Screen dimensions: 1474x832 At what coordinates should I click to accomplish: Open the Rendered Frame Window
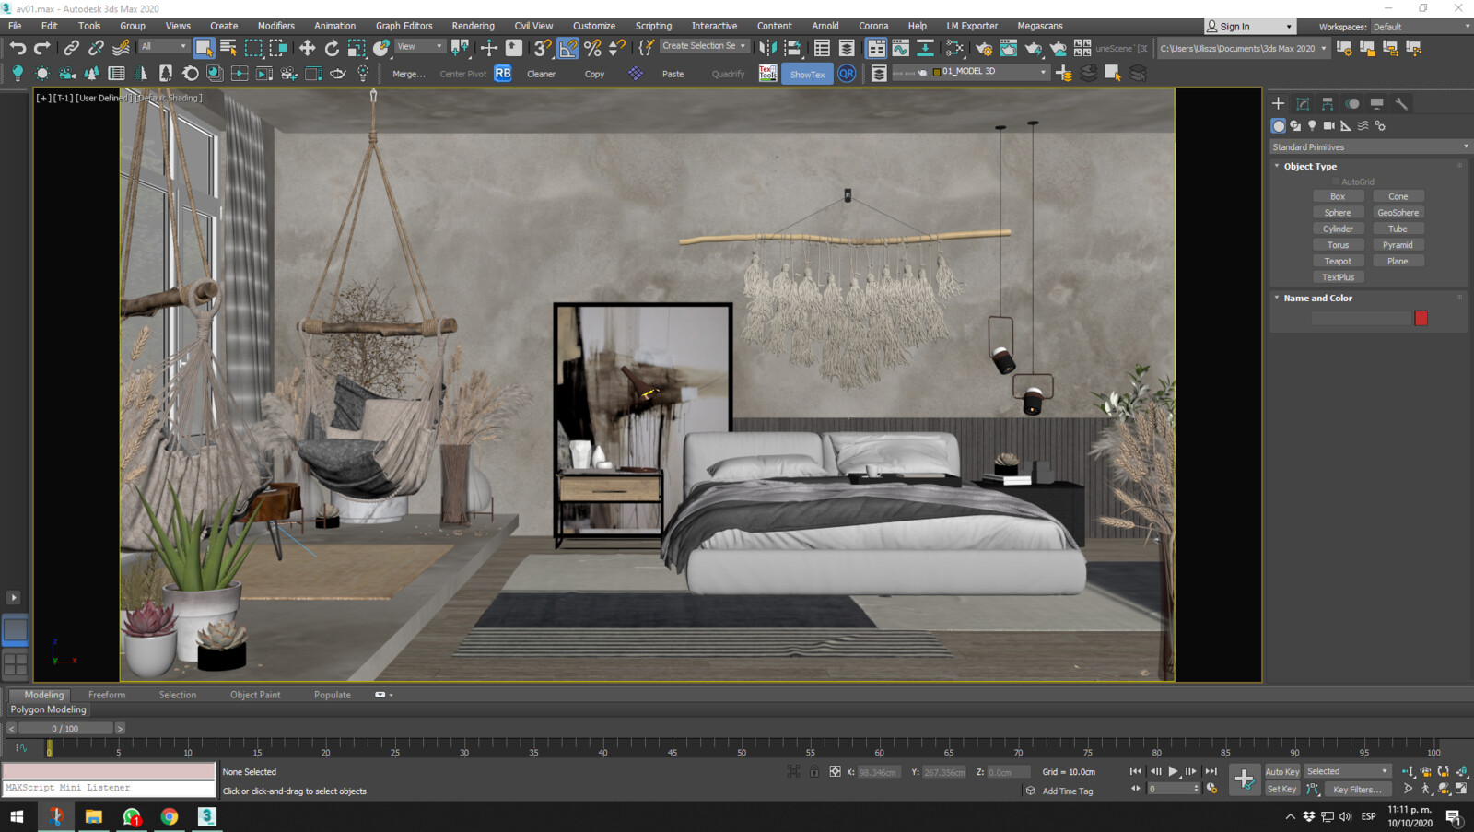(1009, 48)
